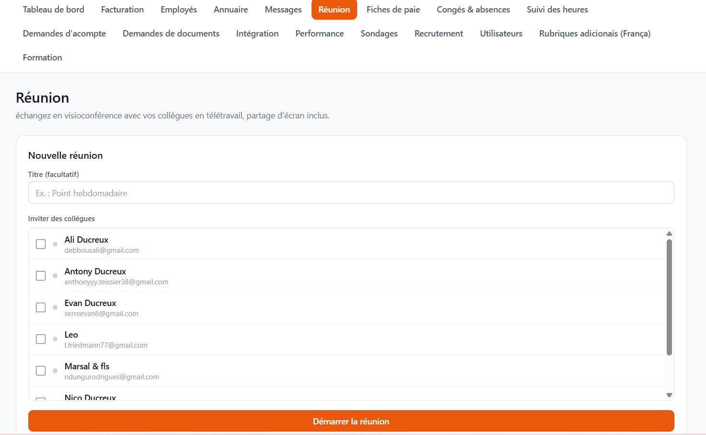Select the active Réunion tab
Viewport: 706px width, 435px height.
334,10
